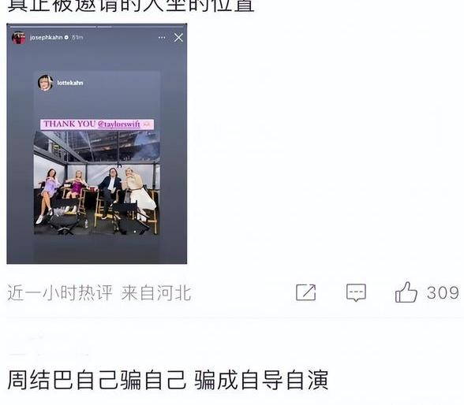Click the josephkahn username
Image resolution: width=464 pixels, height=405 pixels.
[x=46, y=38]
